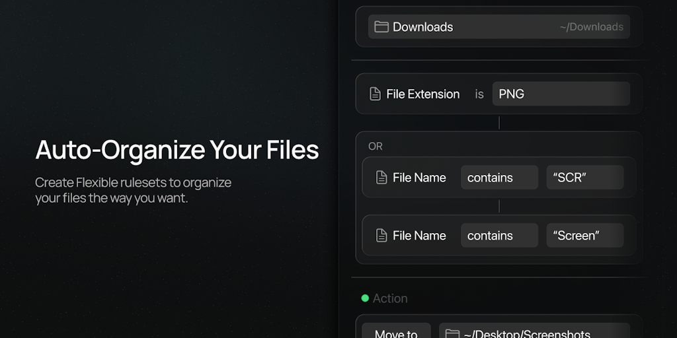Open the PNG extension value field
Screen dimensions: 677x338
(561, 94)
